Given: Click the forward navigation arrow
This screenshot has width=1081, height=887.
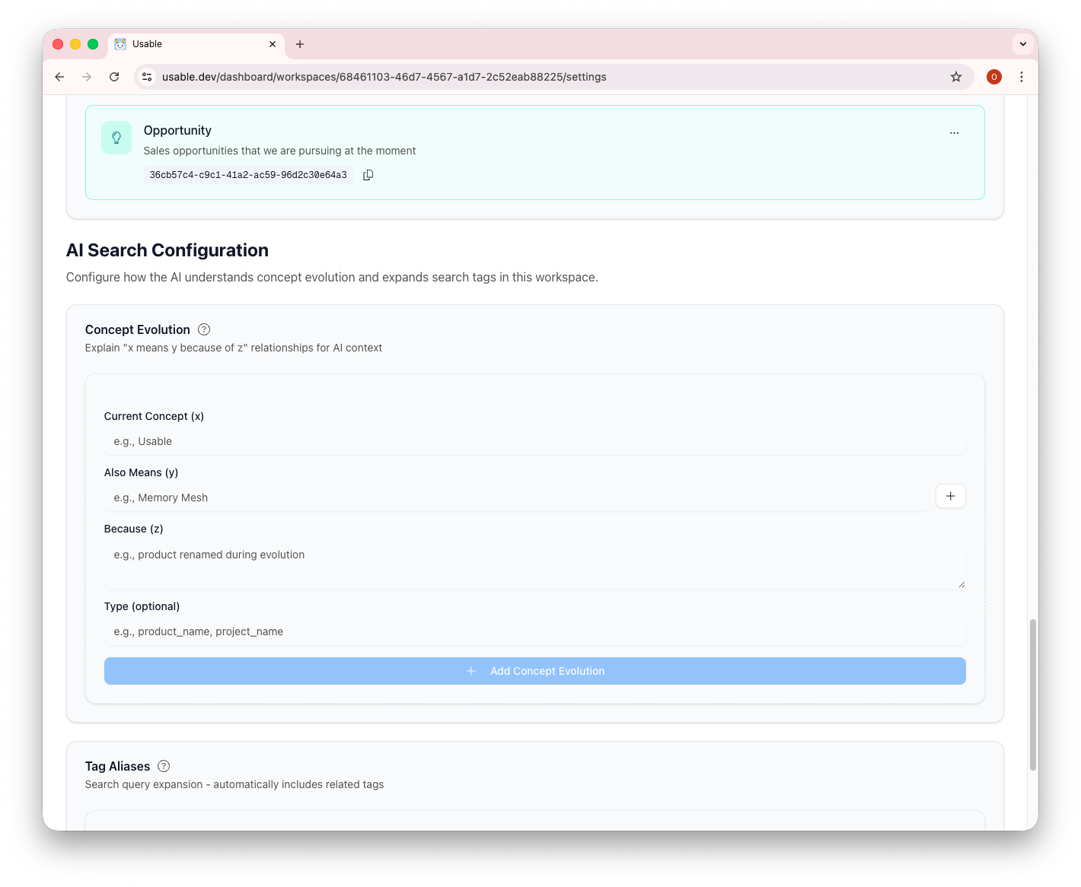Looking at the screenshot, I should pos(87,77).
